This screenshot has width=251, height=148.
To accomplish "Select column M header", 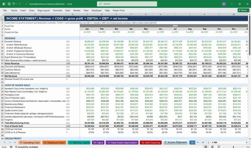I will click(234, 14).
